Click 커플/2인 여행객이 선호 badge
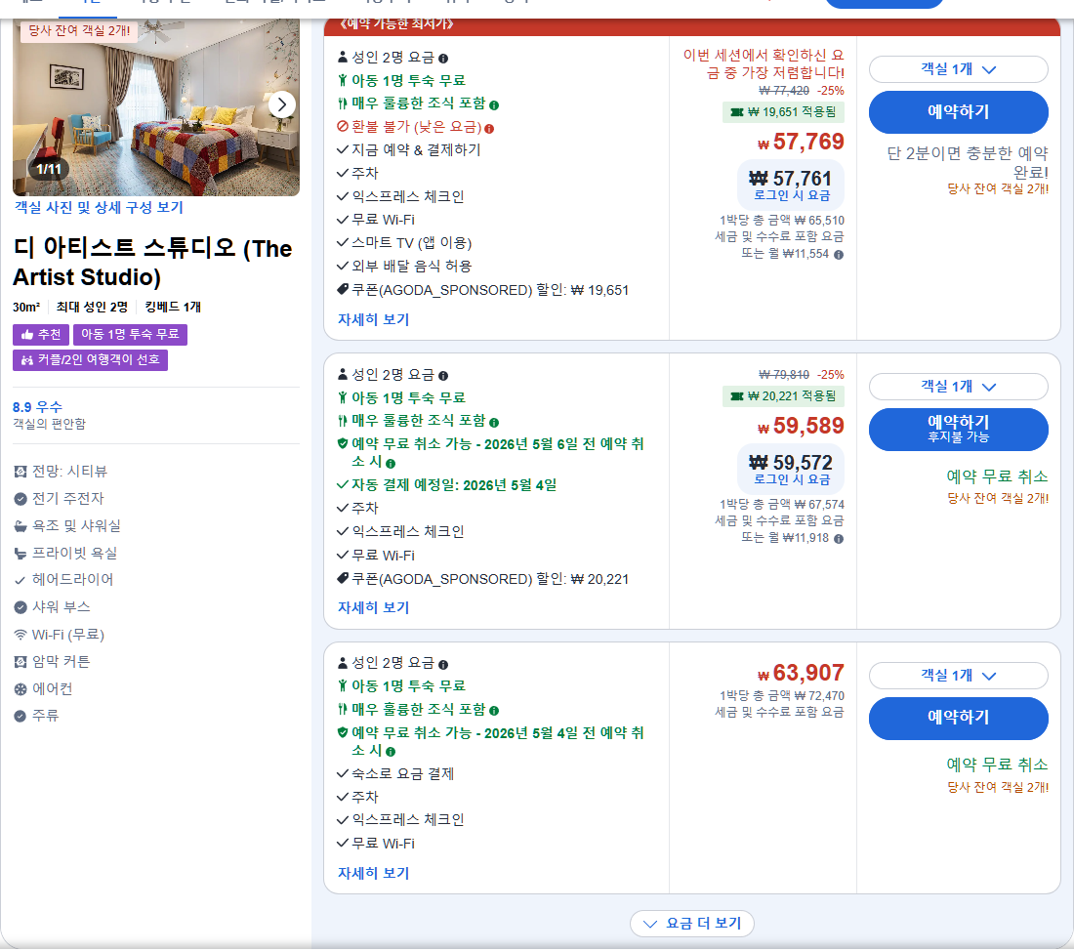1074x951 pixels. 90,359
